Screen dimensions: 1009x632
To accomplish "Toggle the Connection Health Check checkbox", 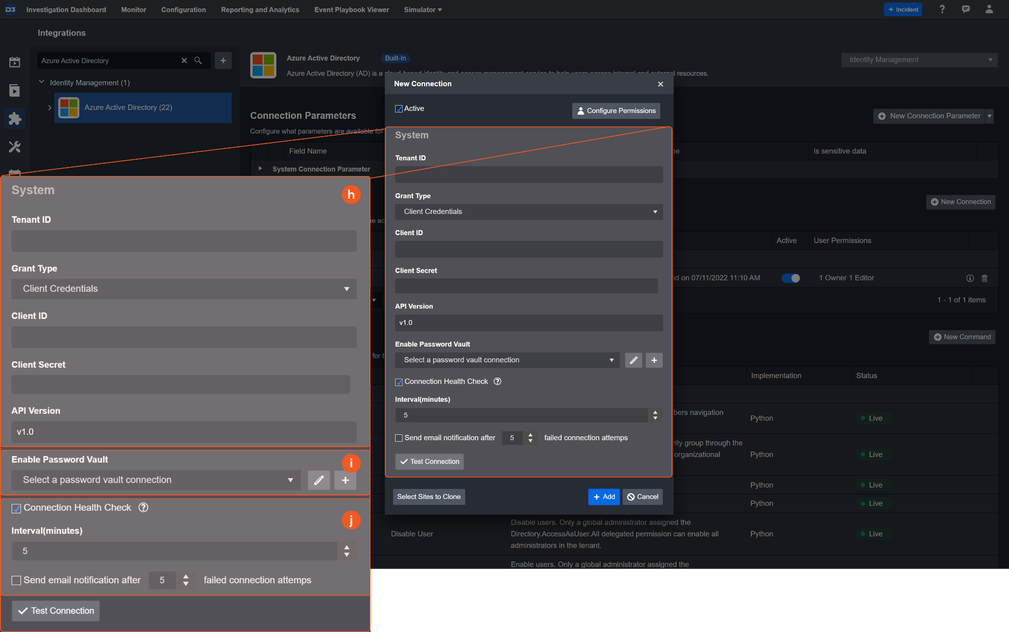I will [399, 382].
